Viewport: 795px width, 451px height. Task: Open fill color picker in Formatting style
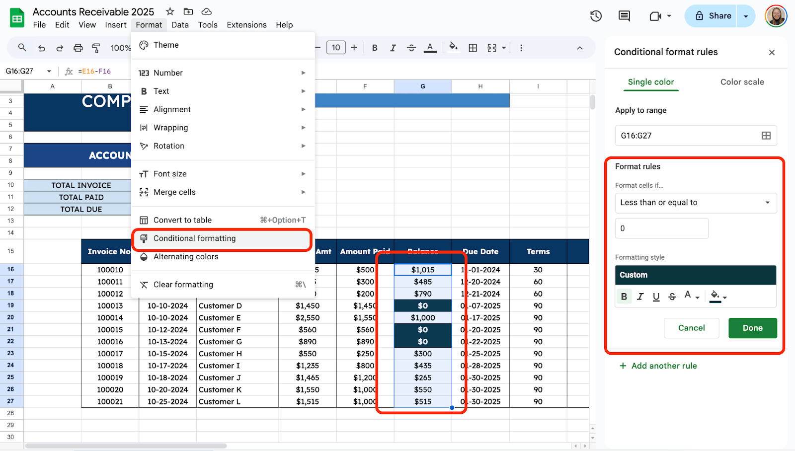718,297
